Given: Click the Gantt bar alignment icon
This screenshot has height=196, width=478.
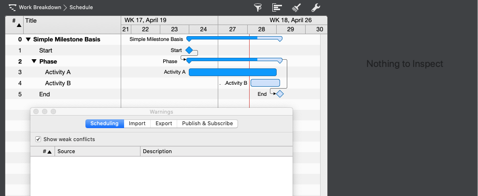Looking at the screenshot, I should pos(277,7).
